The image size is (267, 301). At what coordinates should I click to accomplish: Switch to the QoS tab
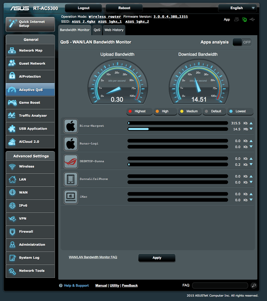pyautogui.click(x=97, y=30)
